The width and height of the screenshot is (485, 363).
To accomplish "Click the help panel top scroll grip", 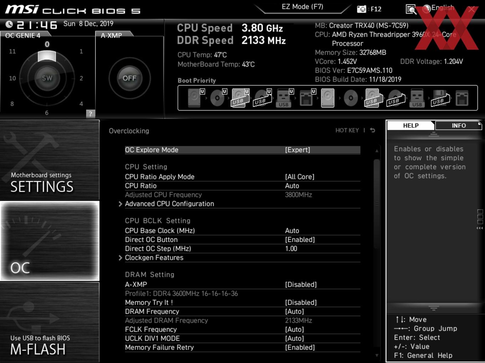I will (x=434, y=134).
